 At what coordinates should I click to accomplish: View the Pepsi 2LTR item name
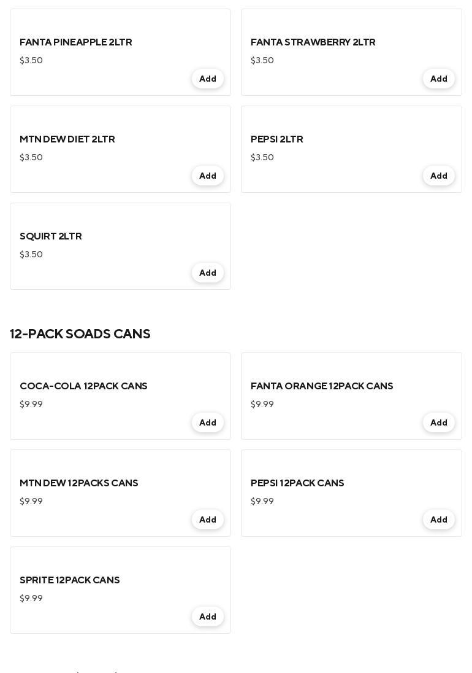(276, 139)
